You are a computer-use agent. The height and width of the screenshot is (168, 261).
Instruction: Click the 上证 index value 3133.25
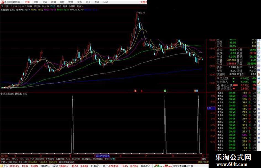[14, 166]
